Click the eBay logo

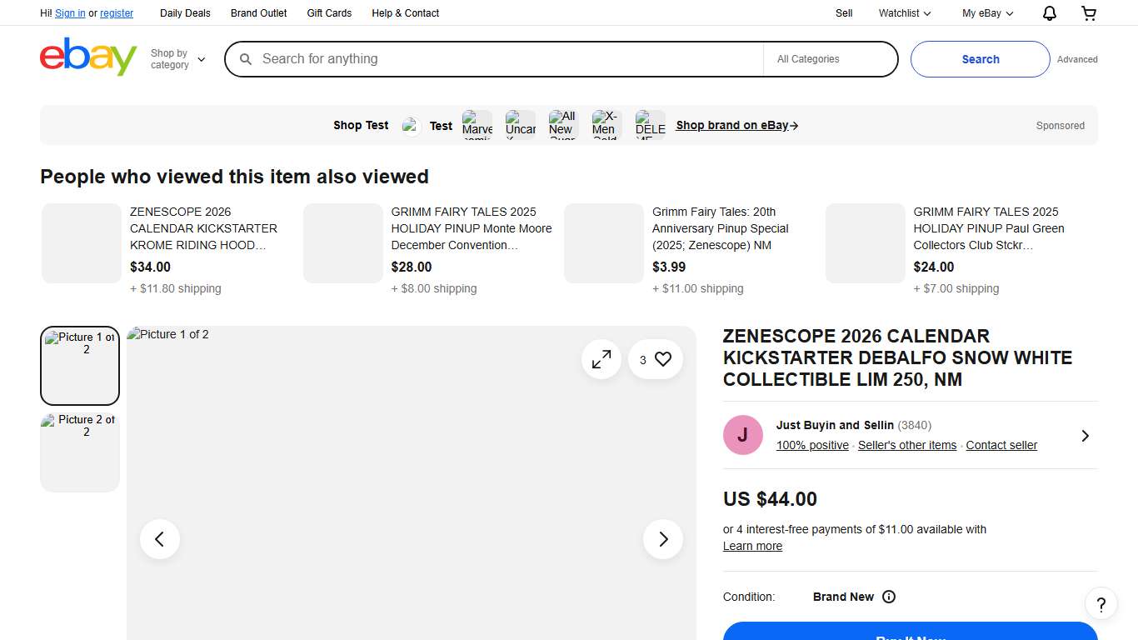[x=88, y=57]
